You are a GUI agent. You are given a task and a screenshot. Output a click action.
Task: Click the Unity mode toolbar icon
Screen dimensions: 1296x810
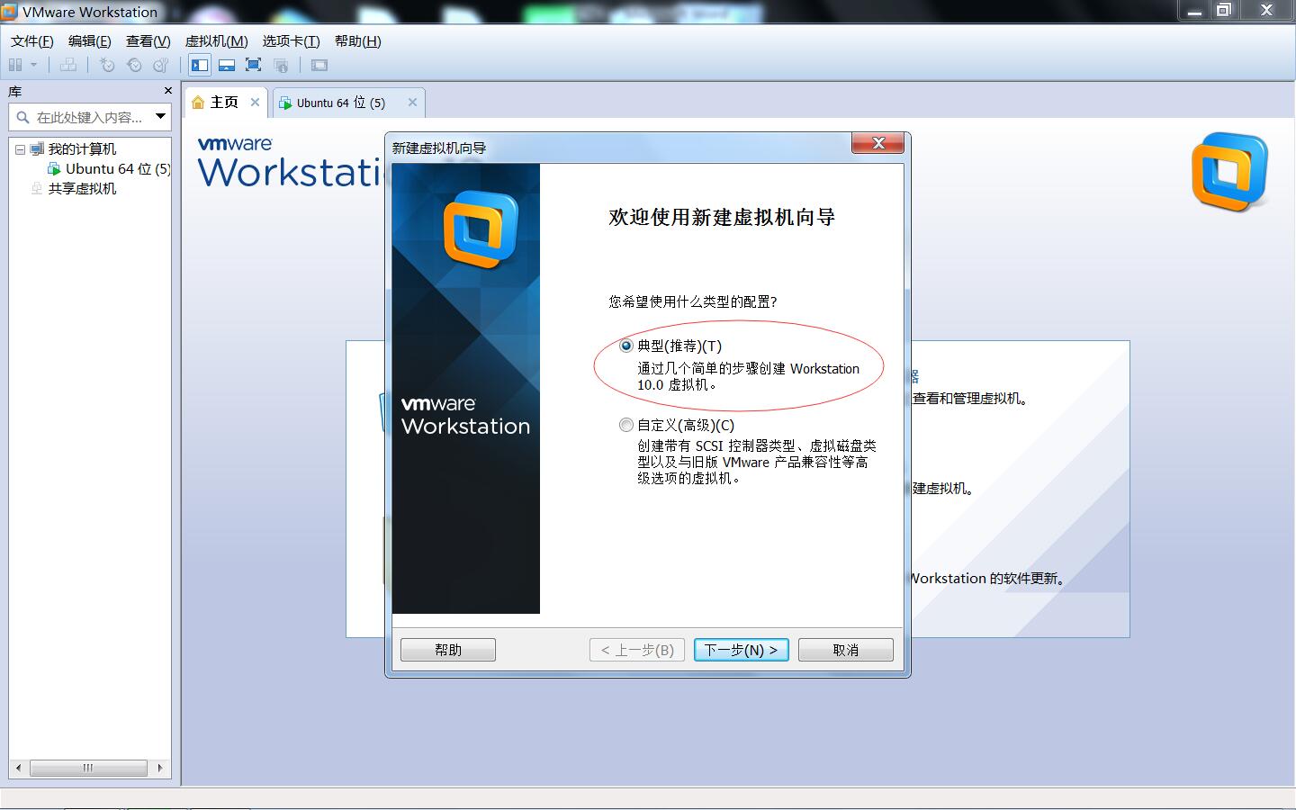click(282, 64)
